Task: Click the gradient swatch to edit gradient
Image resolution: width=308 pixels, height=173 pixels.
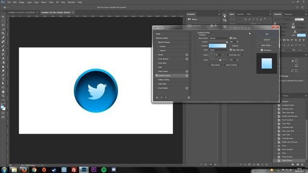Action: [217, 46]
